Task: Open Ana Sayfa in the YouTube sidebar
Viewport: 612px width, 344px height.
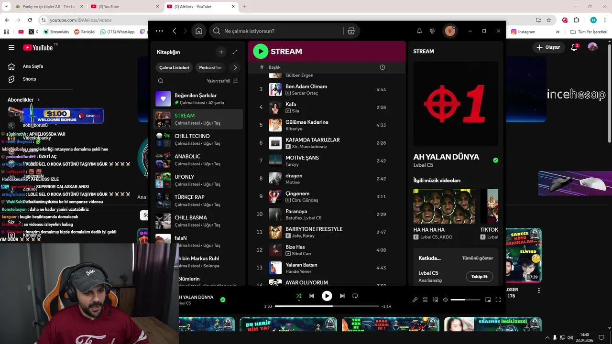Action: pyautogui.click(x=33, y=66)
